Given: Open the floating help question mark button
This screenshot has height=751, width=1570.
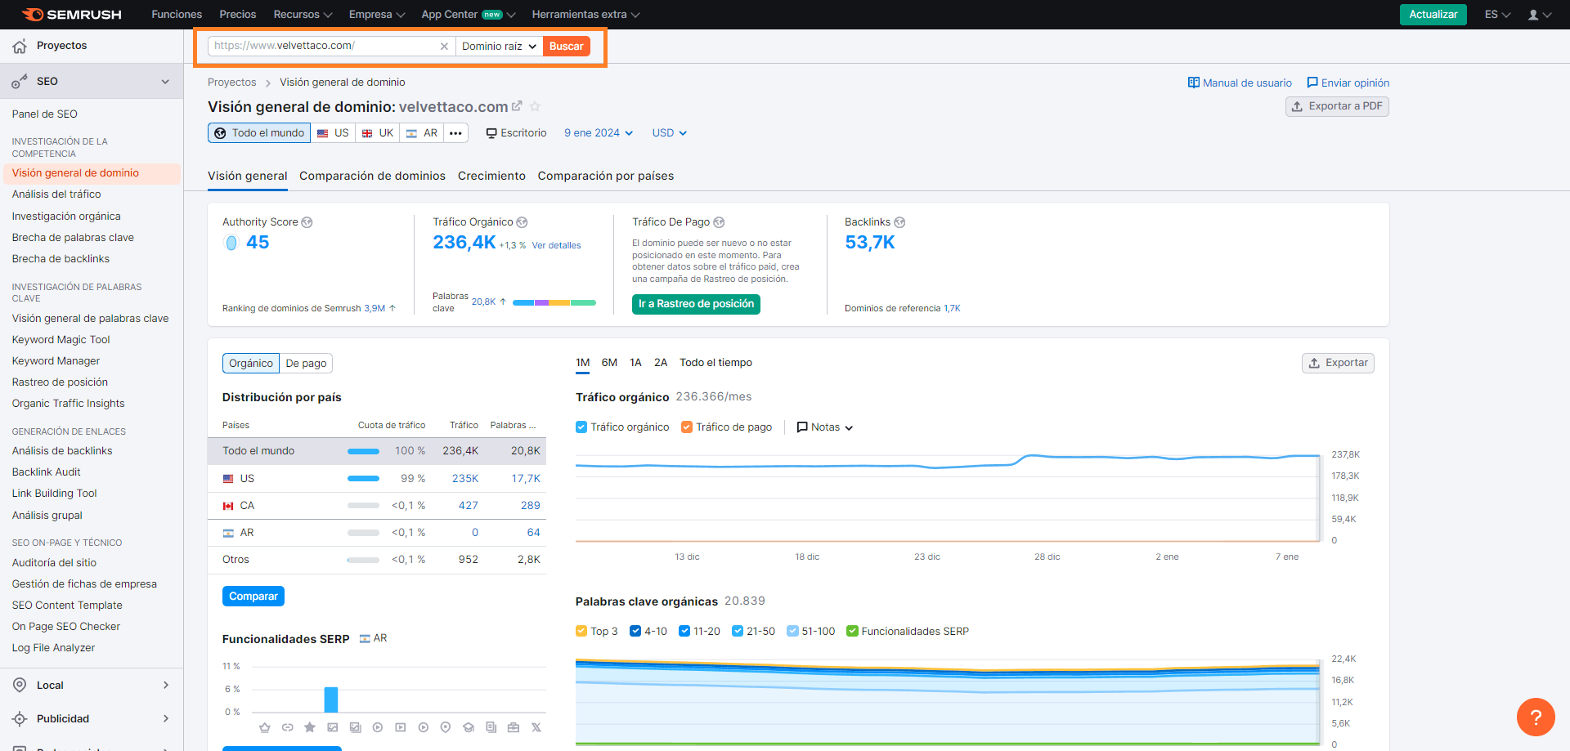Looking at the screenshot, I should pyautogui.click(x=1536, y=717).
